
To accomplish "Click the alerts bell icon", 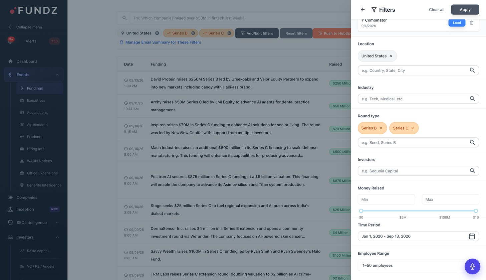I will [x=10, y=41].
